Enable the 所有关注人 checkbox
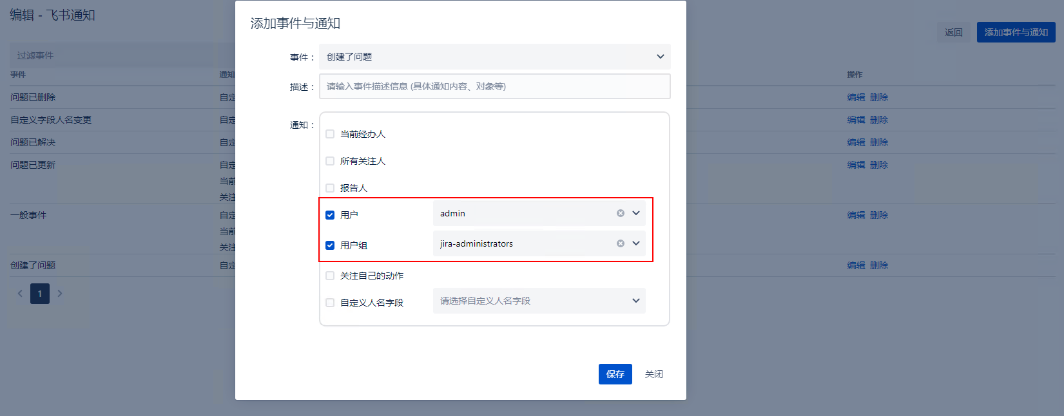 point(330,161)
